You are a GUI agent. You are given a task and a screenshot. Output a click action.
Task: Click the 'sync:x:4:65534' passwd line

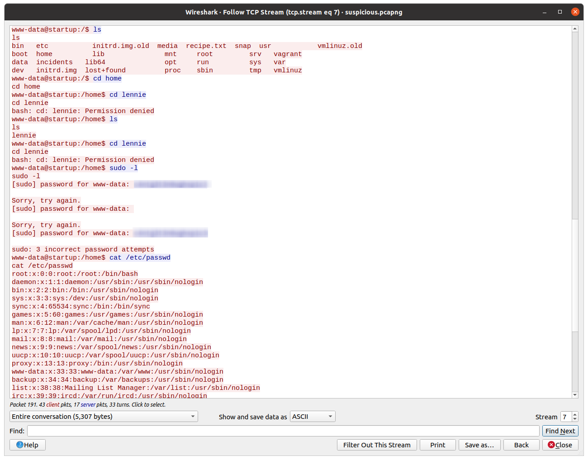click(x=81, y=306)
